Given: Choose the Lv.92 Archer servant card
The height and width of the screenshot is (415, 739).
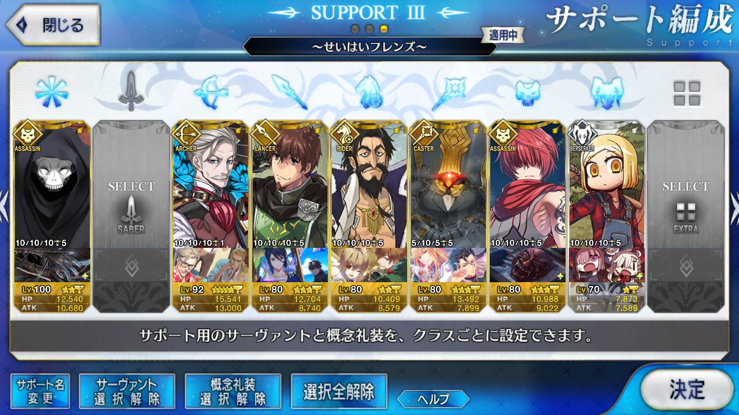Looking at the screenshot, I should (211, 217).
